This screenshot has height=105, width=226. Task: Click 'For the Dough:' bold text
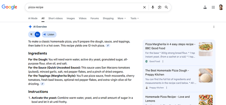click(38, 59)
